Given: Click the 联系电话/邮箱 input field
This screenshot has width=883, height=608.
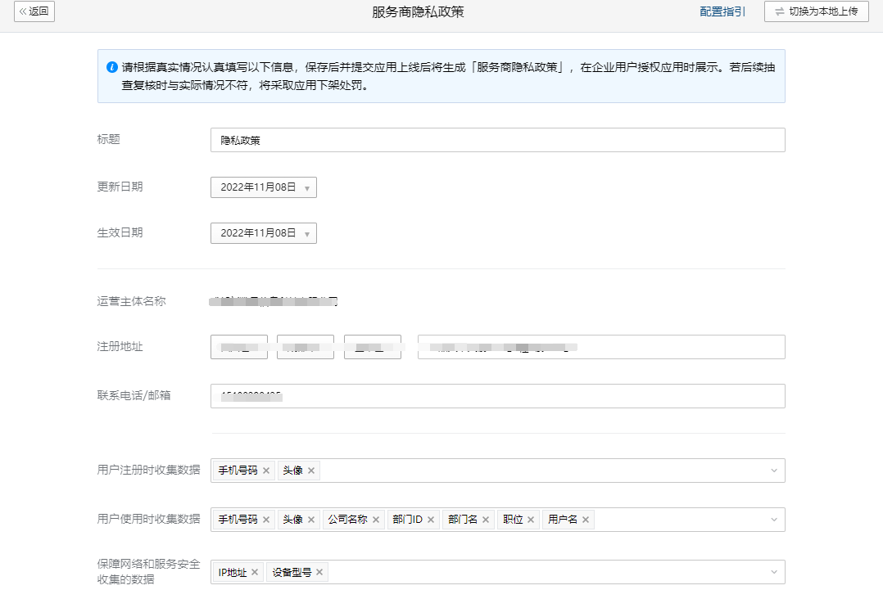Looking at the screenshot, I should (x=497, y=396).
